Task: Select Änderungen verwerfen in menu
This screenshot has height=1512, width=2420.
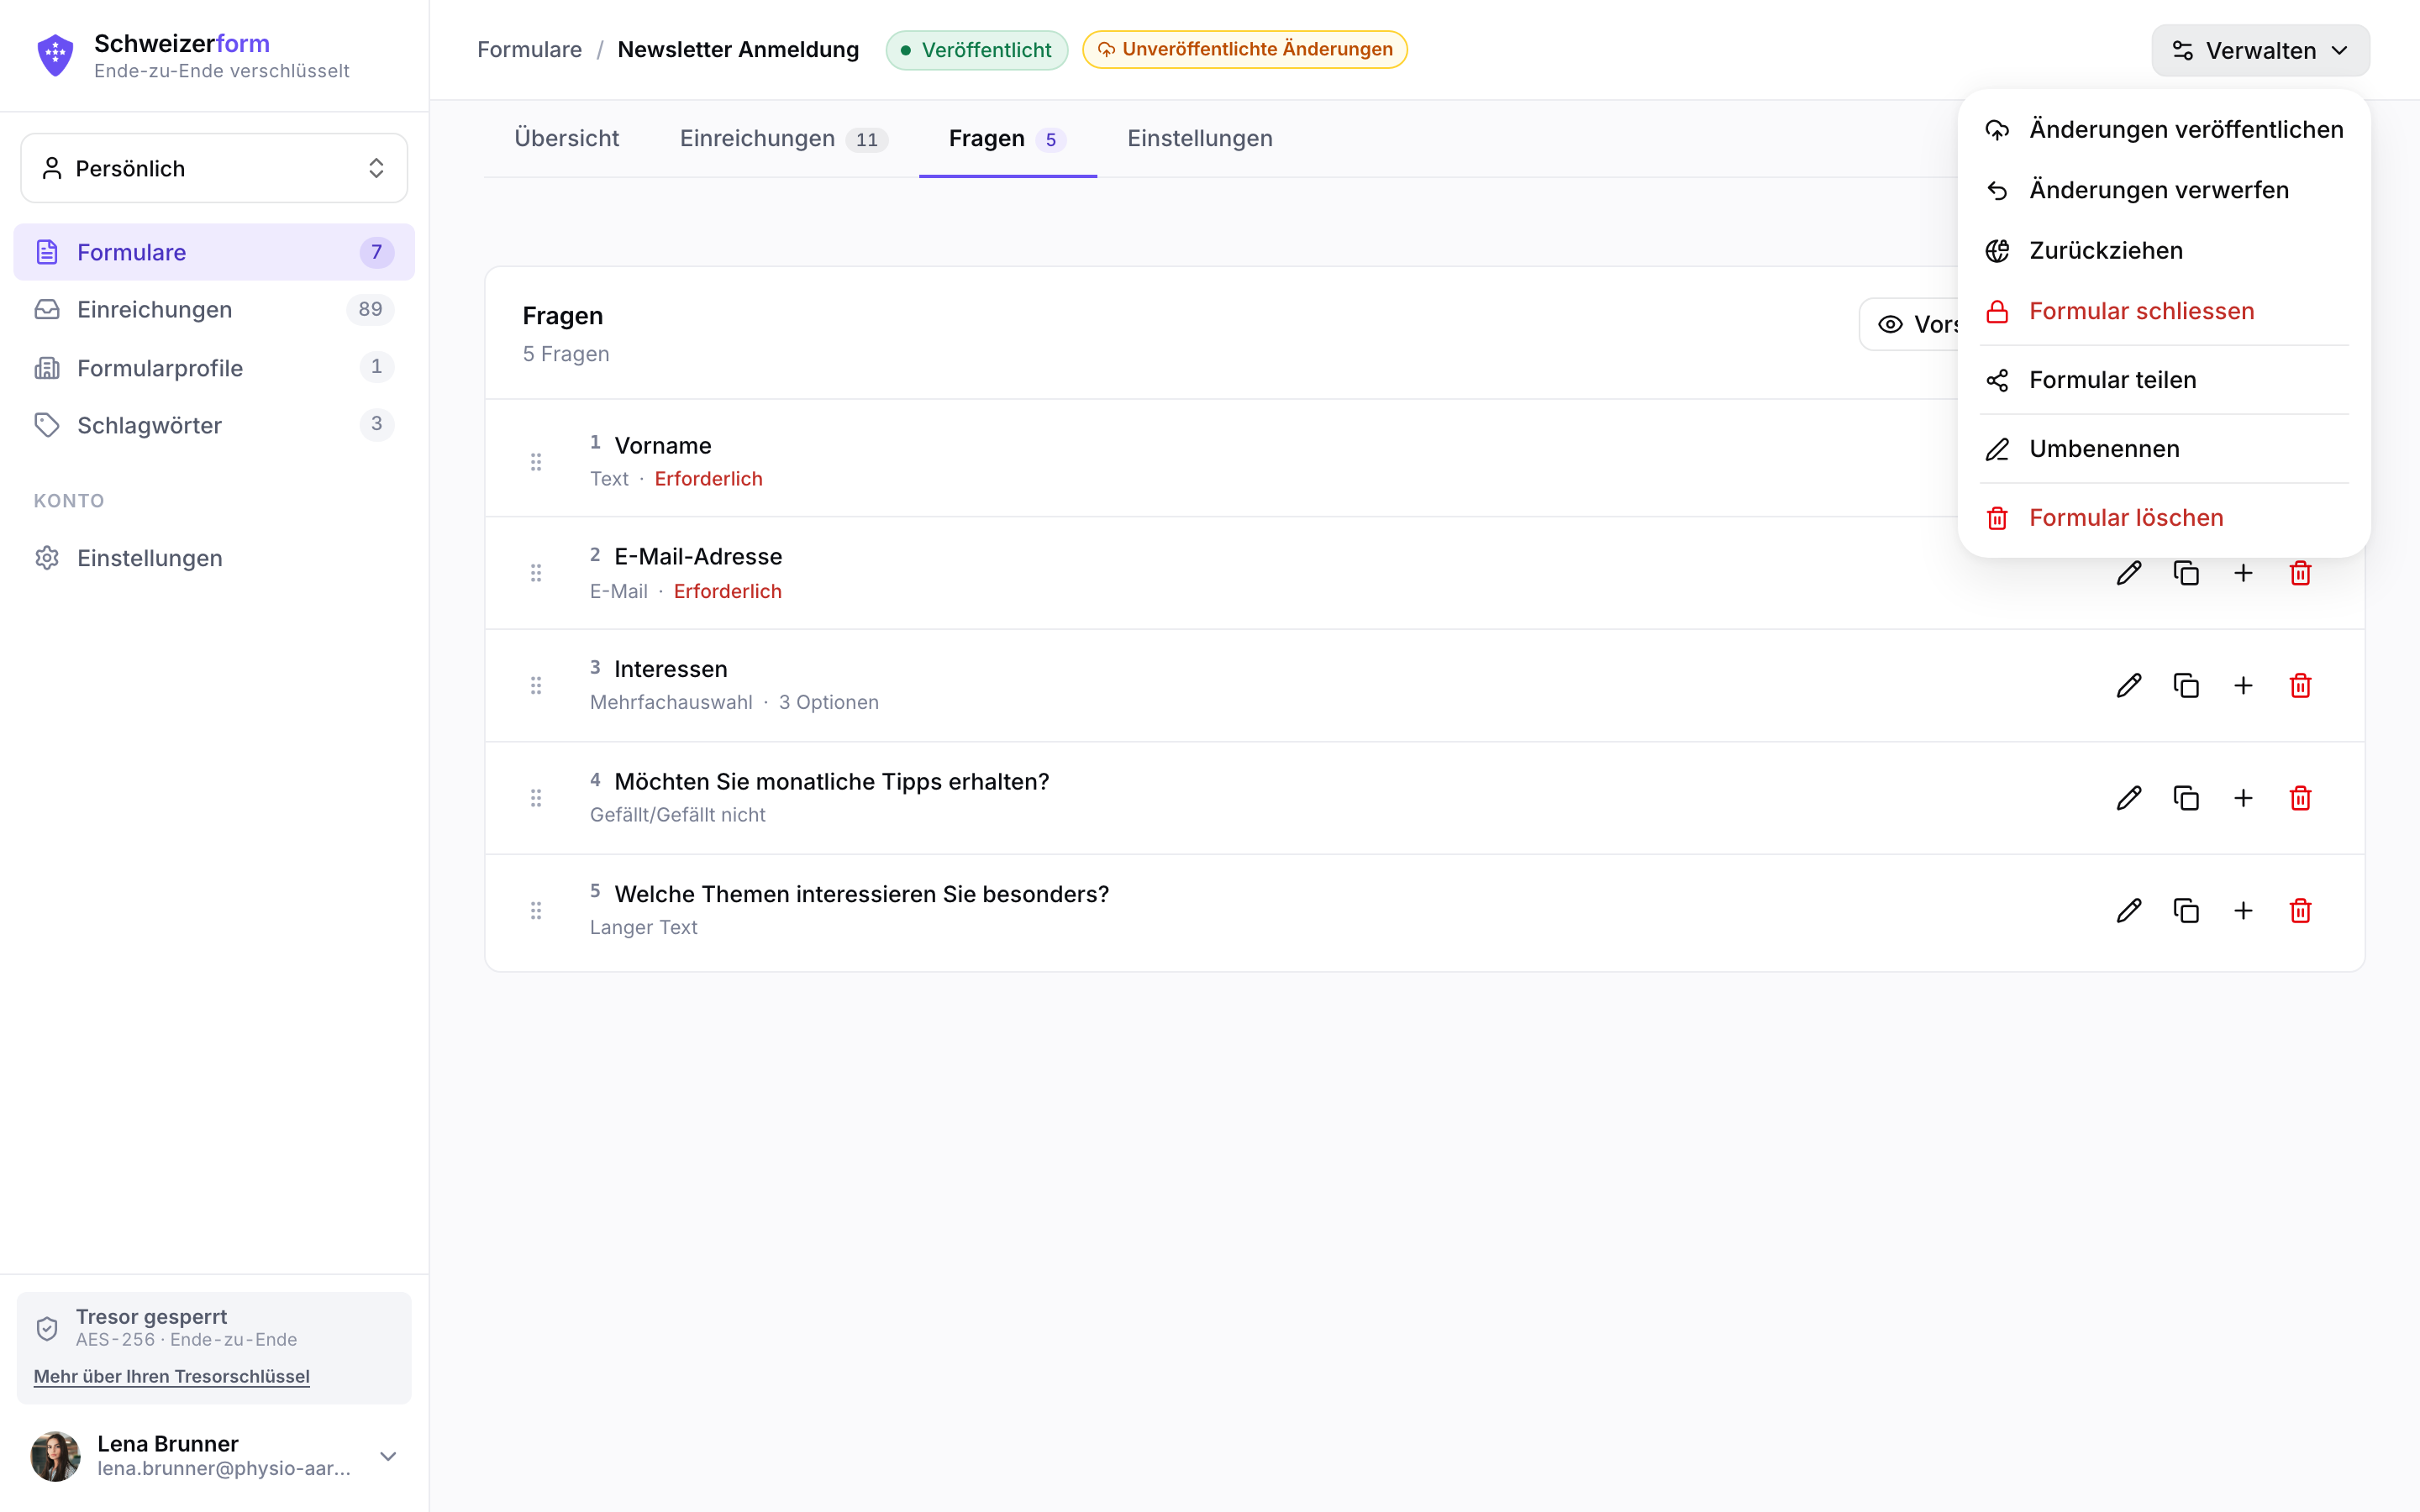Action: click(x=2164, y=190)
